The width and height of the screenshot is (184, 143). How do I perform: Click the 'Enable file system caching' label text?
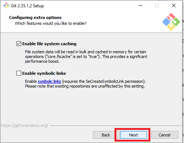[x=49, y=44]
